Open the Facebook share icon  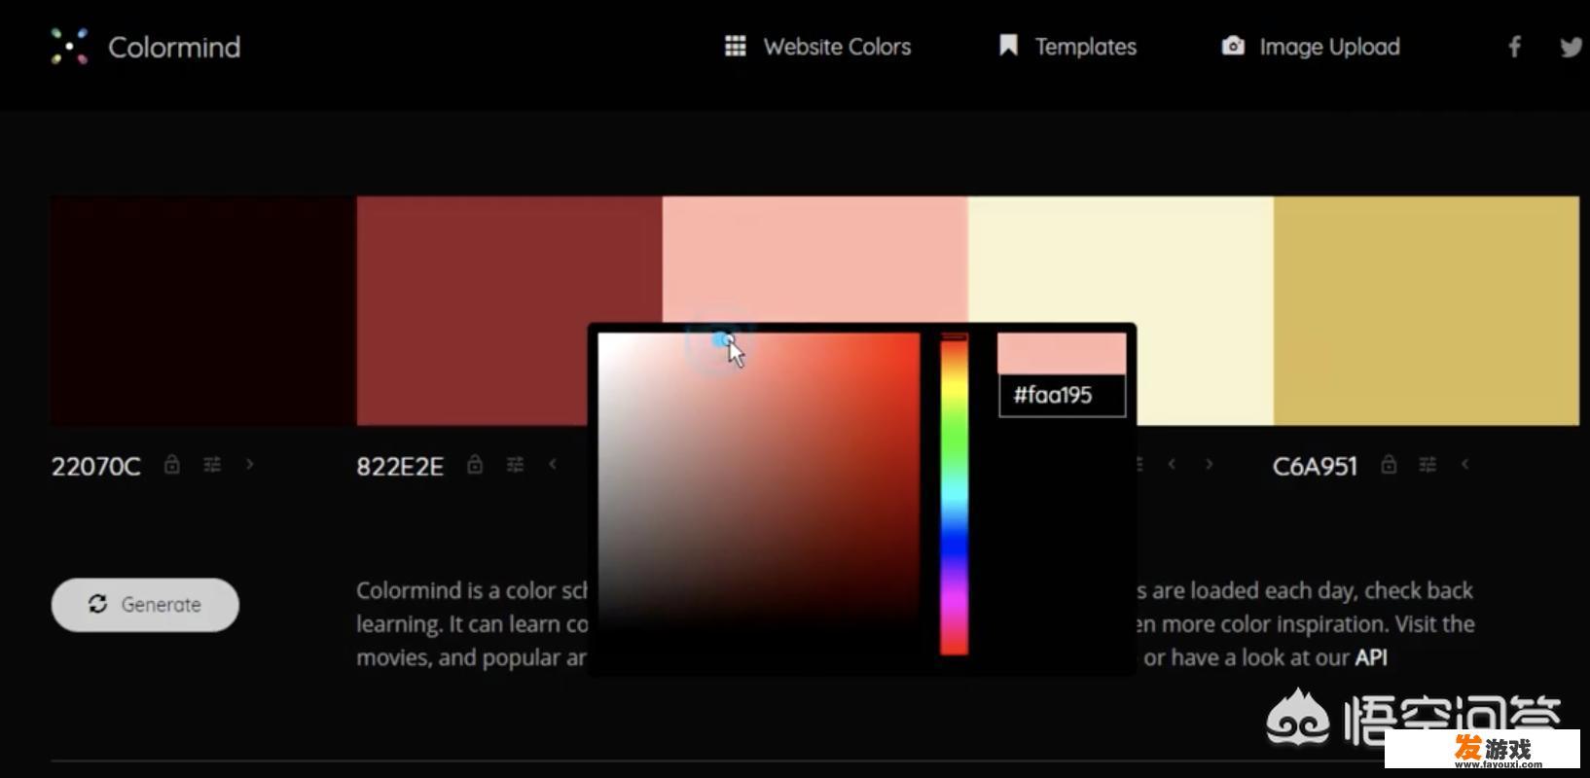tap(1514, 47)
